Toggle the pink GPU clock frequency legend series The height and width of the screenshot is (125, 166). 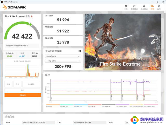(x=151, y=106)
